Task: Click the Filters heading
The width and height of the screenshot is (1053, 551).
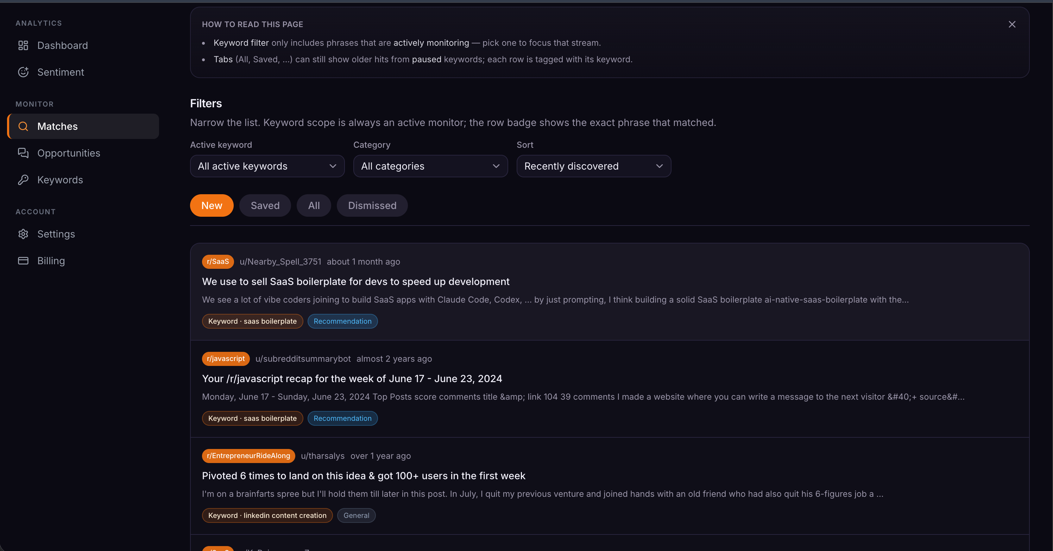Action: (206, 103)
